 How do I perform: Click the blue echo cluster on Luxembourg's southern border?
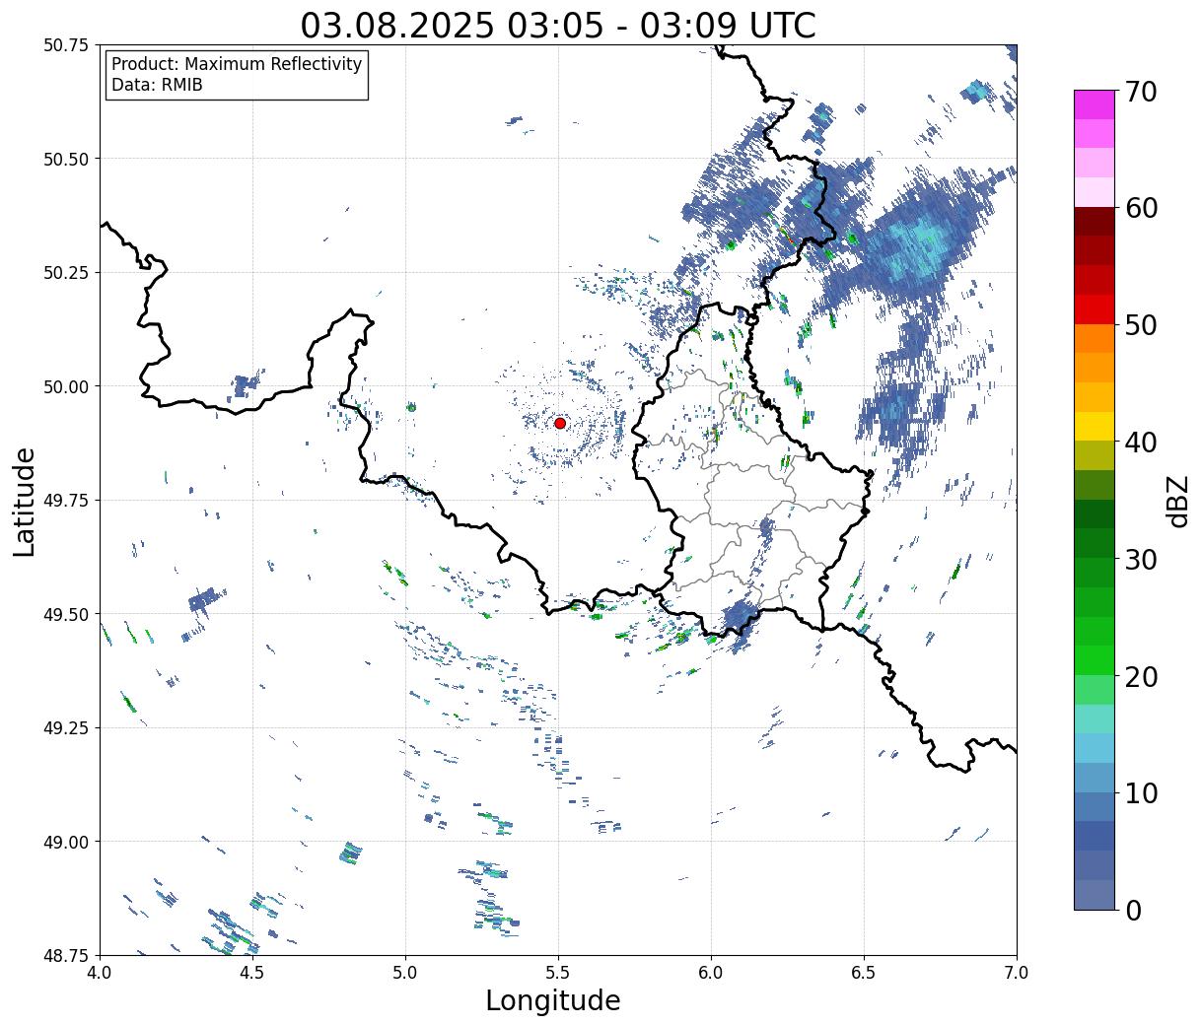click(x=739, y=619)
